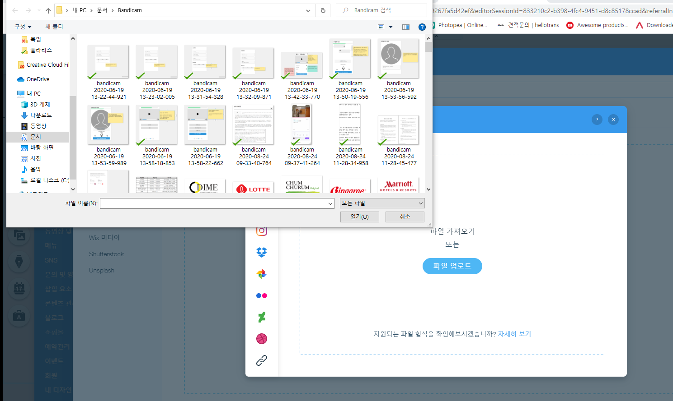673x401 pixels.
Task: Expand the address bar history dropdown
Action: tap(308, 10)
